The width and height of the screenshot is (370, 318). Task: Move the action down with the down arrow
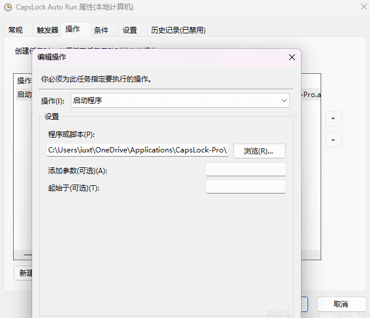click(333, 140)
